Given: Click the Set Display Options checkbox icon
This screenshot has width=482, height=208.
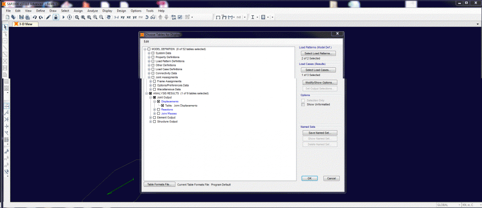Looking at the screenshot, I should (x=180, y=17).
